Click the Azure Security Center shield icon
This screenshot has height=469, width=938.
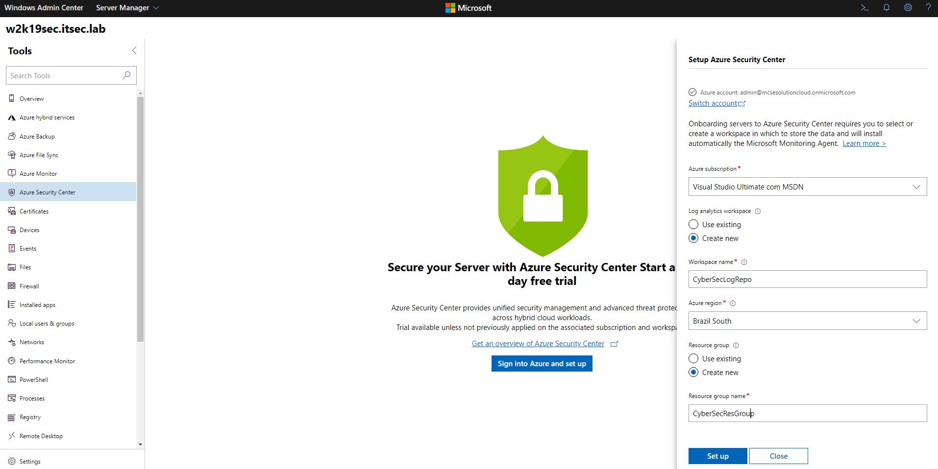point(12,192)
